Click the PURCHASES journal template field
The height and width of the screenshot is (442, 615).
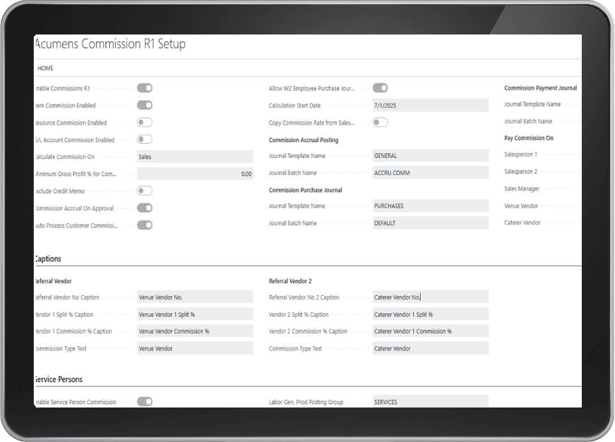(430, 206)
